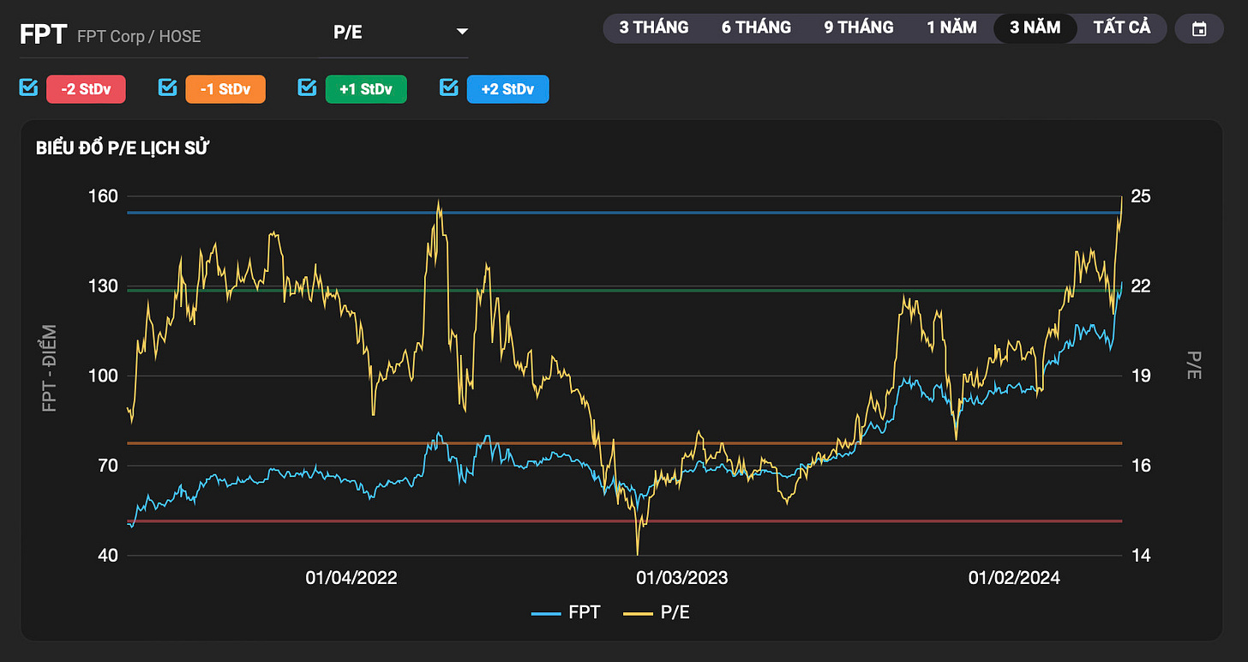1248x662 pixels.
Task: Toggle the P/E series in chart legend
Action: 657,613
